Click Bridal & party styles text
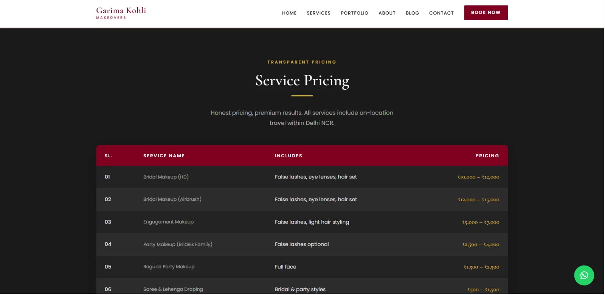 300,289
